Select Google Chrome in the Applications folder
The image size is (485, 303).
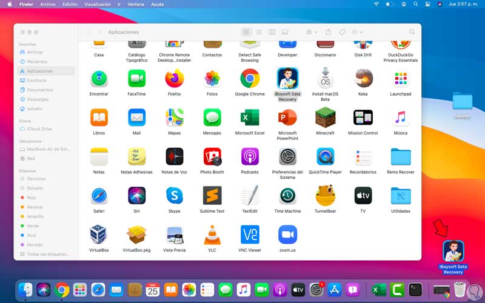click(x=250, y=79)
